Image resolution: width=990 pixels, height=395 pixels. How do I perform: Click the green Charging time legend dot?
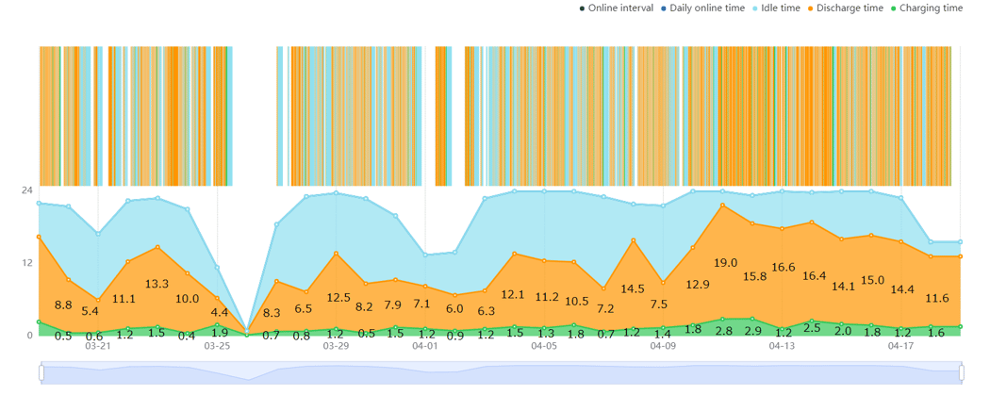(893, 8)
